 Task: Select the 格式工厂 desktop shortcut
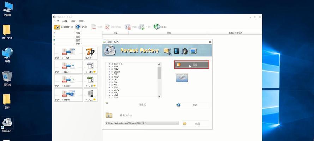(7, 125)
